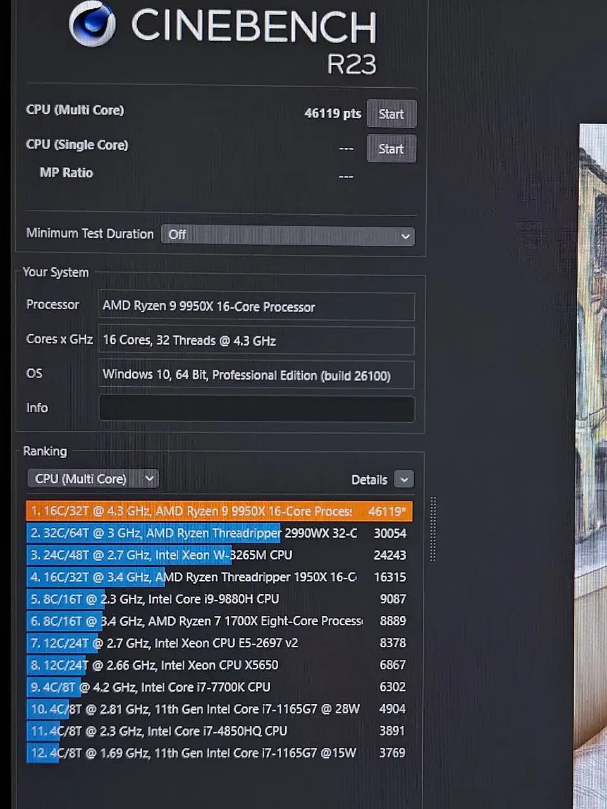Click the Processor field showing AMD Ryzen 9 9950X
This screenshot has height=809, width=607.
point(257,307)
